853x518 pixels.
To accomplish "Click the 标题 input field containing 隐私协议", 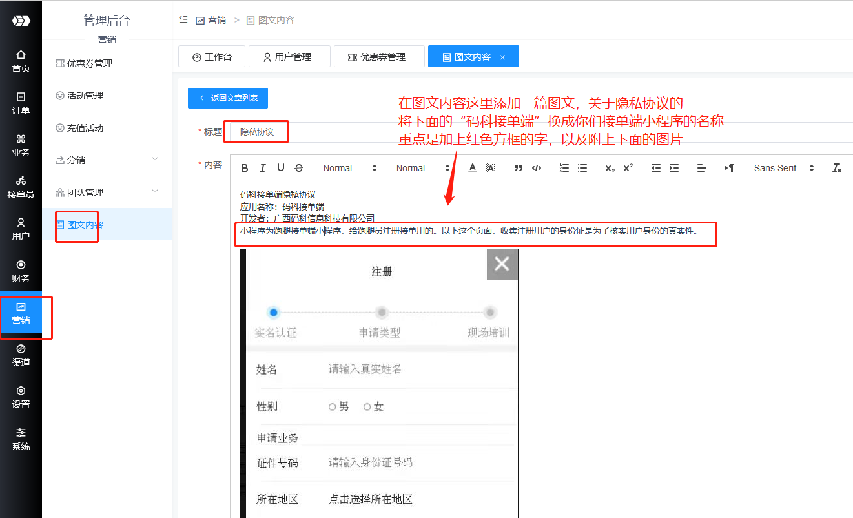I will [x=541, y=132].
